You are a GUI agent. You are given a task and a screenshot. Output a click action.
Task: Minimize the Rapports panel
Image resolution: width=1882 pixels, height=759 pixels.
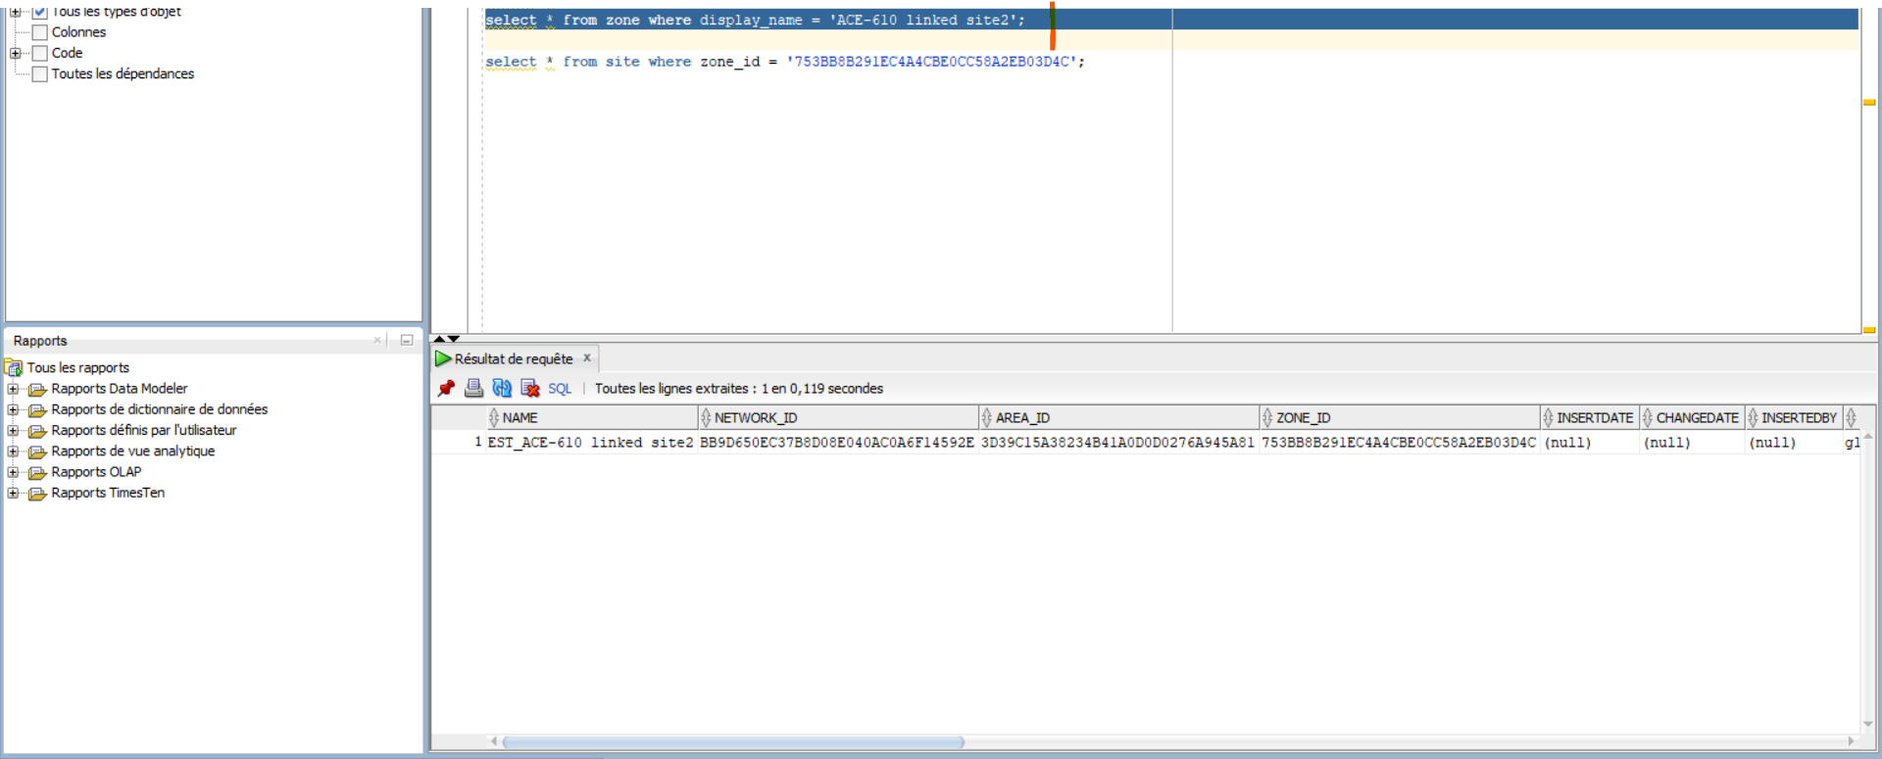(x=407, y=341)
